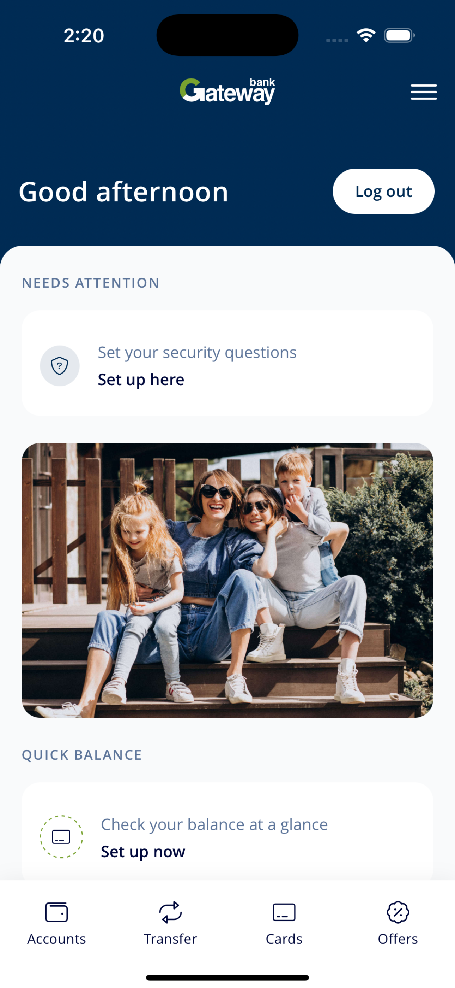Tap the Gateway bank logo
This screenshot has height=988, width=455.
coord(227,91)
